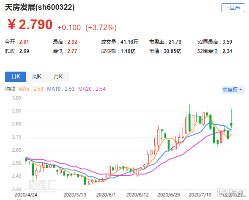Click the 市值 30.85亿 market cap
249x200 pixels.
[165, 51]
